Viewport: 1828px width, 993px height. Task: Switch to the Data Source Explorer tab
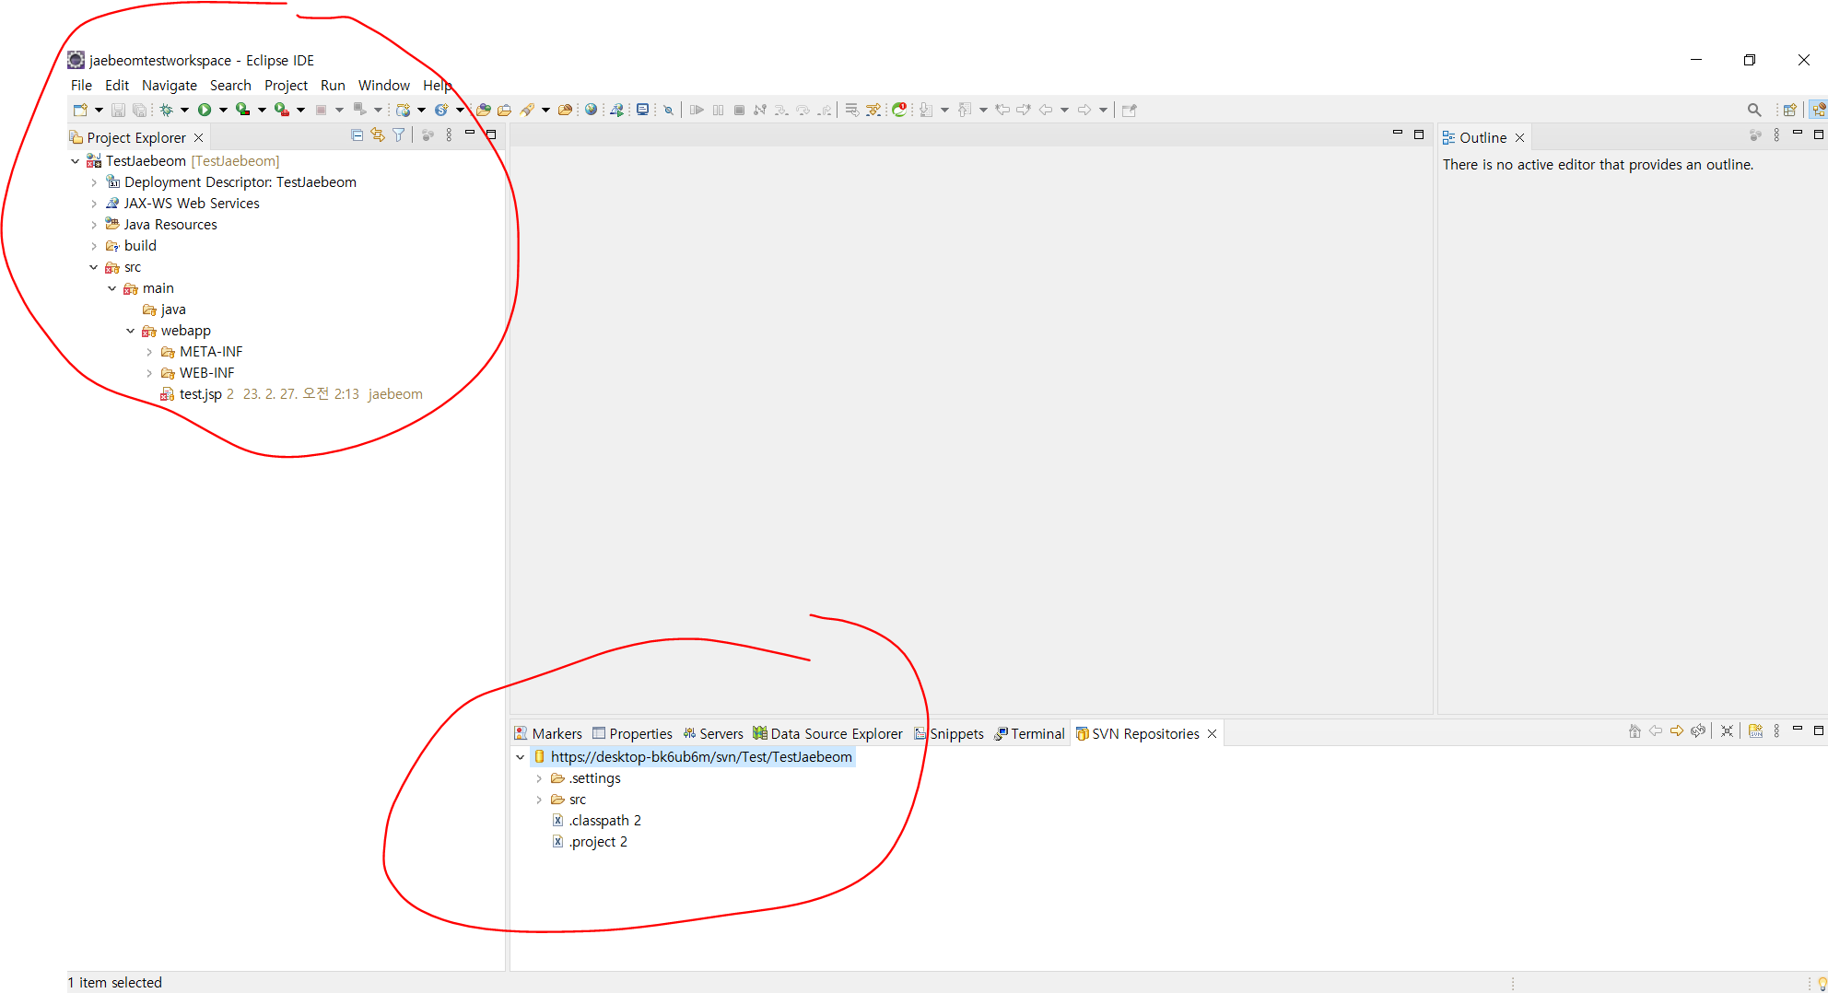pyautogui.click(x=827, y=733)
